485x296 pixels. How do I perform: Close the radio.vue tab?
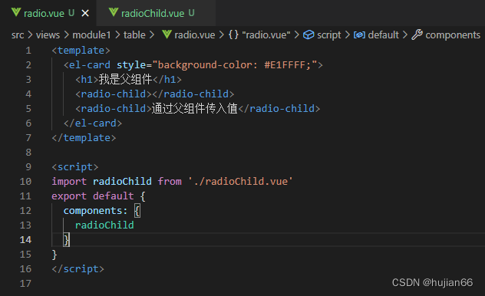(x=85, y=13)
